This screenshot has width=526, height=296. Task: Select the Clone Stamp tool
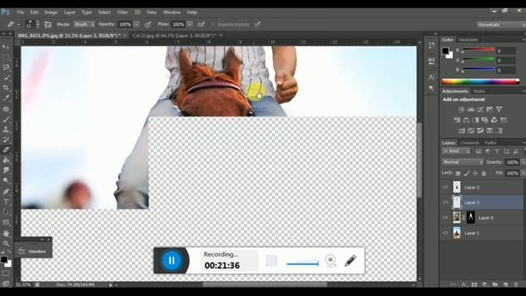tap(6, 130)
